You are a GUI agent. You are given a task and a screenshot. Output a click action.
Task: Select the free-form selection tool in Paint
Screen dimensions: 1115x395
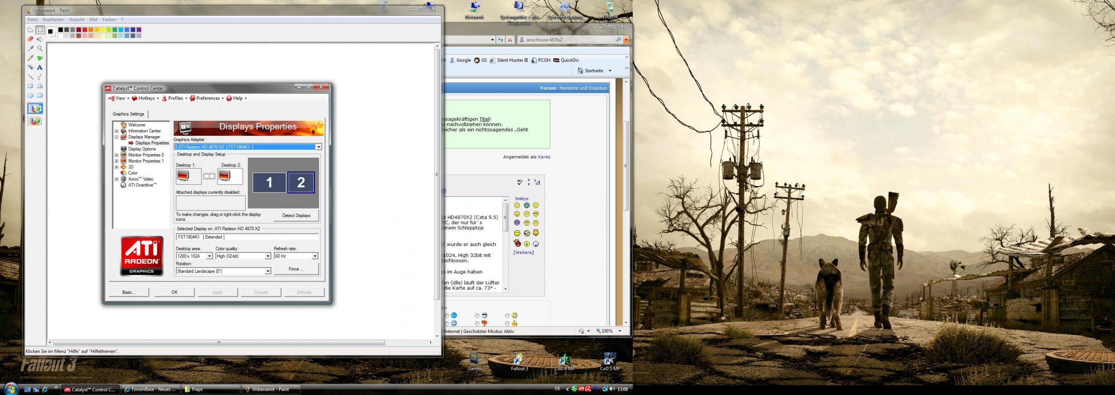pos(30,30)
